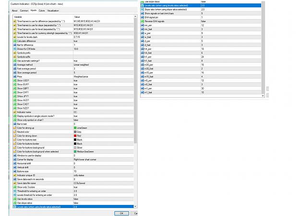Image resolution: width=300 pixels, height=216 pixels.
Task: Toggle 'Show only 3 colors' true value
Action: coord(103,187)
